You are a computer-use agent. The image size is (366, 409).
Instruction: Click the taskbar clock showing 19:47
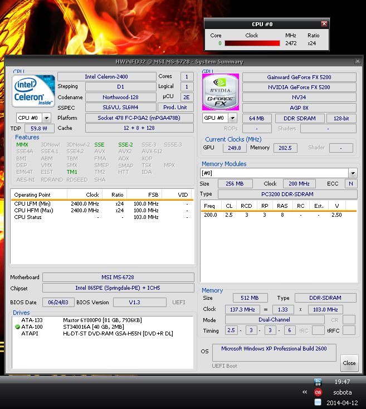point(342,382)
